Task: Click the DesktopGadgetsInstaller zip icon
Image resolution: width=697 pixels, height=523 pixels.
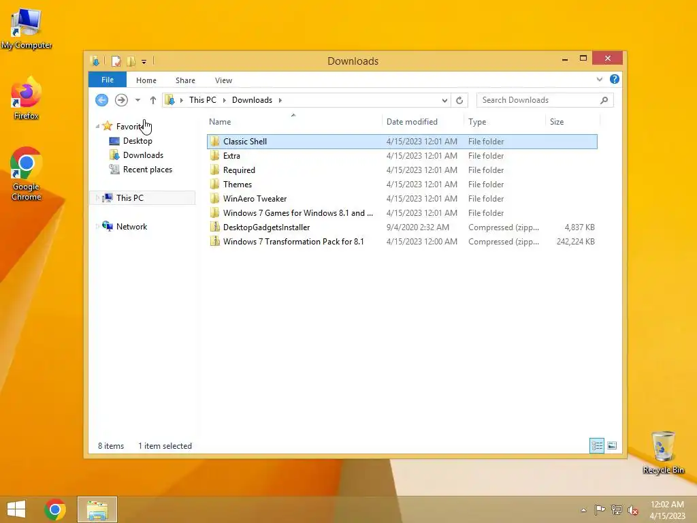Action: coord(214,227)
